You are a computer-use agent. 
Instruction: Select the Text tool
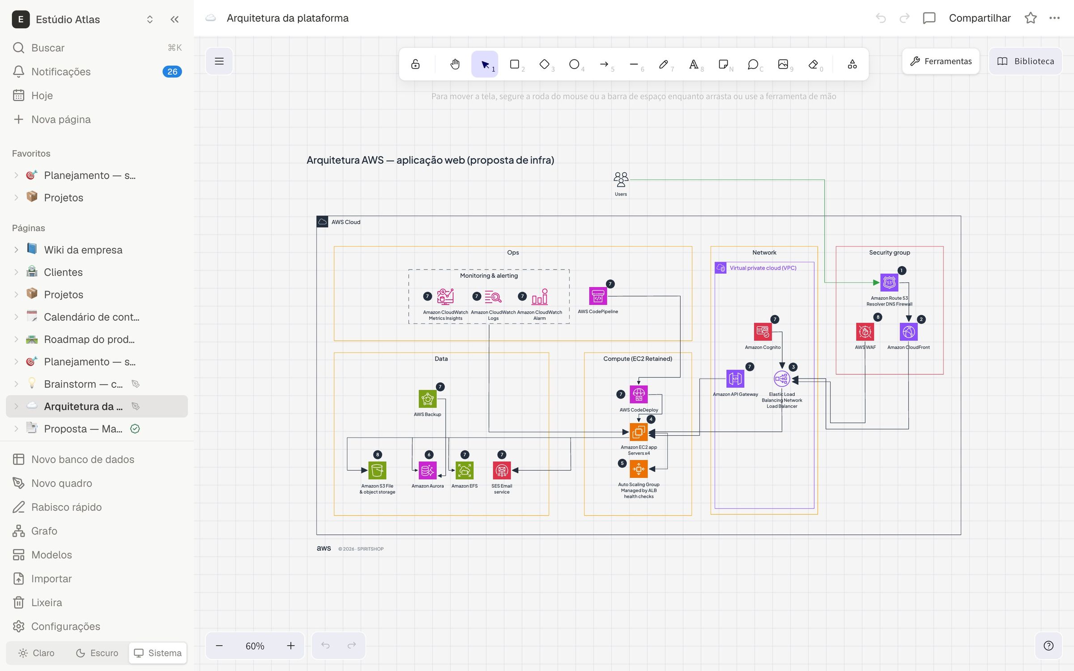[x=694, y=64]
